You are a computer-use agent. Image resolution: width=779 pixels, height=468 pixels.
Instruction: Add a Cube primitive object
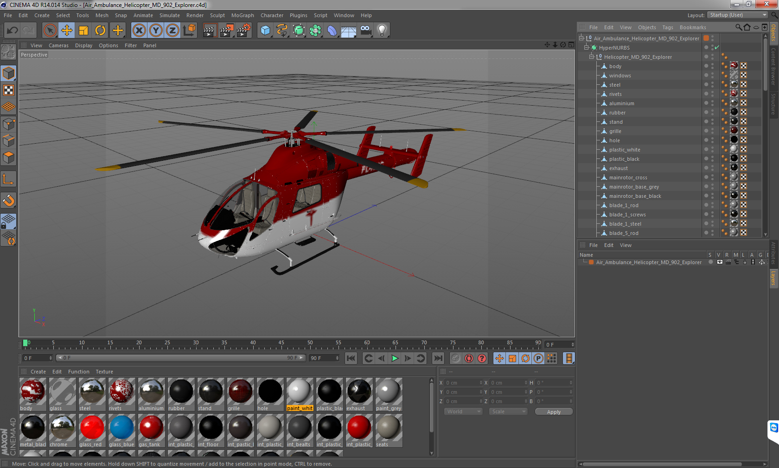coord(265,31)
